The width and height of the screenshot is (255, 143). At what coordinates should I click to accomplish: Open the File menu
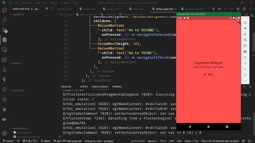click(10, 3)
